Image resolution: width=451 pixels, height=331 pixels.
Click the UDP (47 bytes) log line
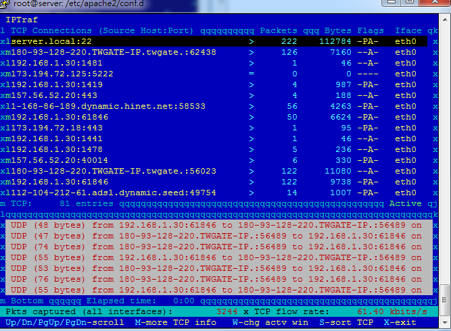click(216, 236)
